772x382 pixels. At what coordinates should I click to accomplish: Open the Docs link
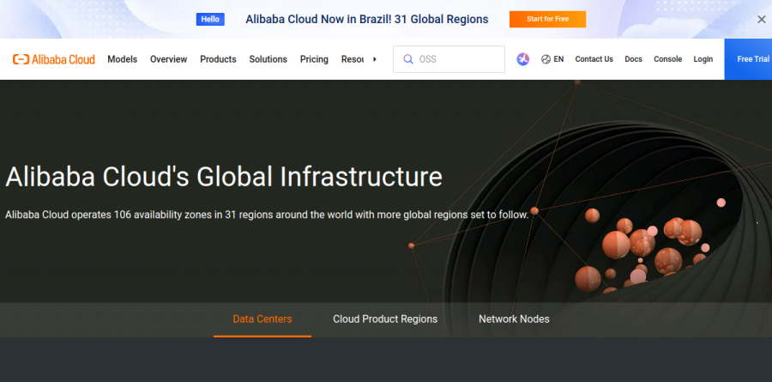tap(633, 59)
